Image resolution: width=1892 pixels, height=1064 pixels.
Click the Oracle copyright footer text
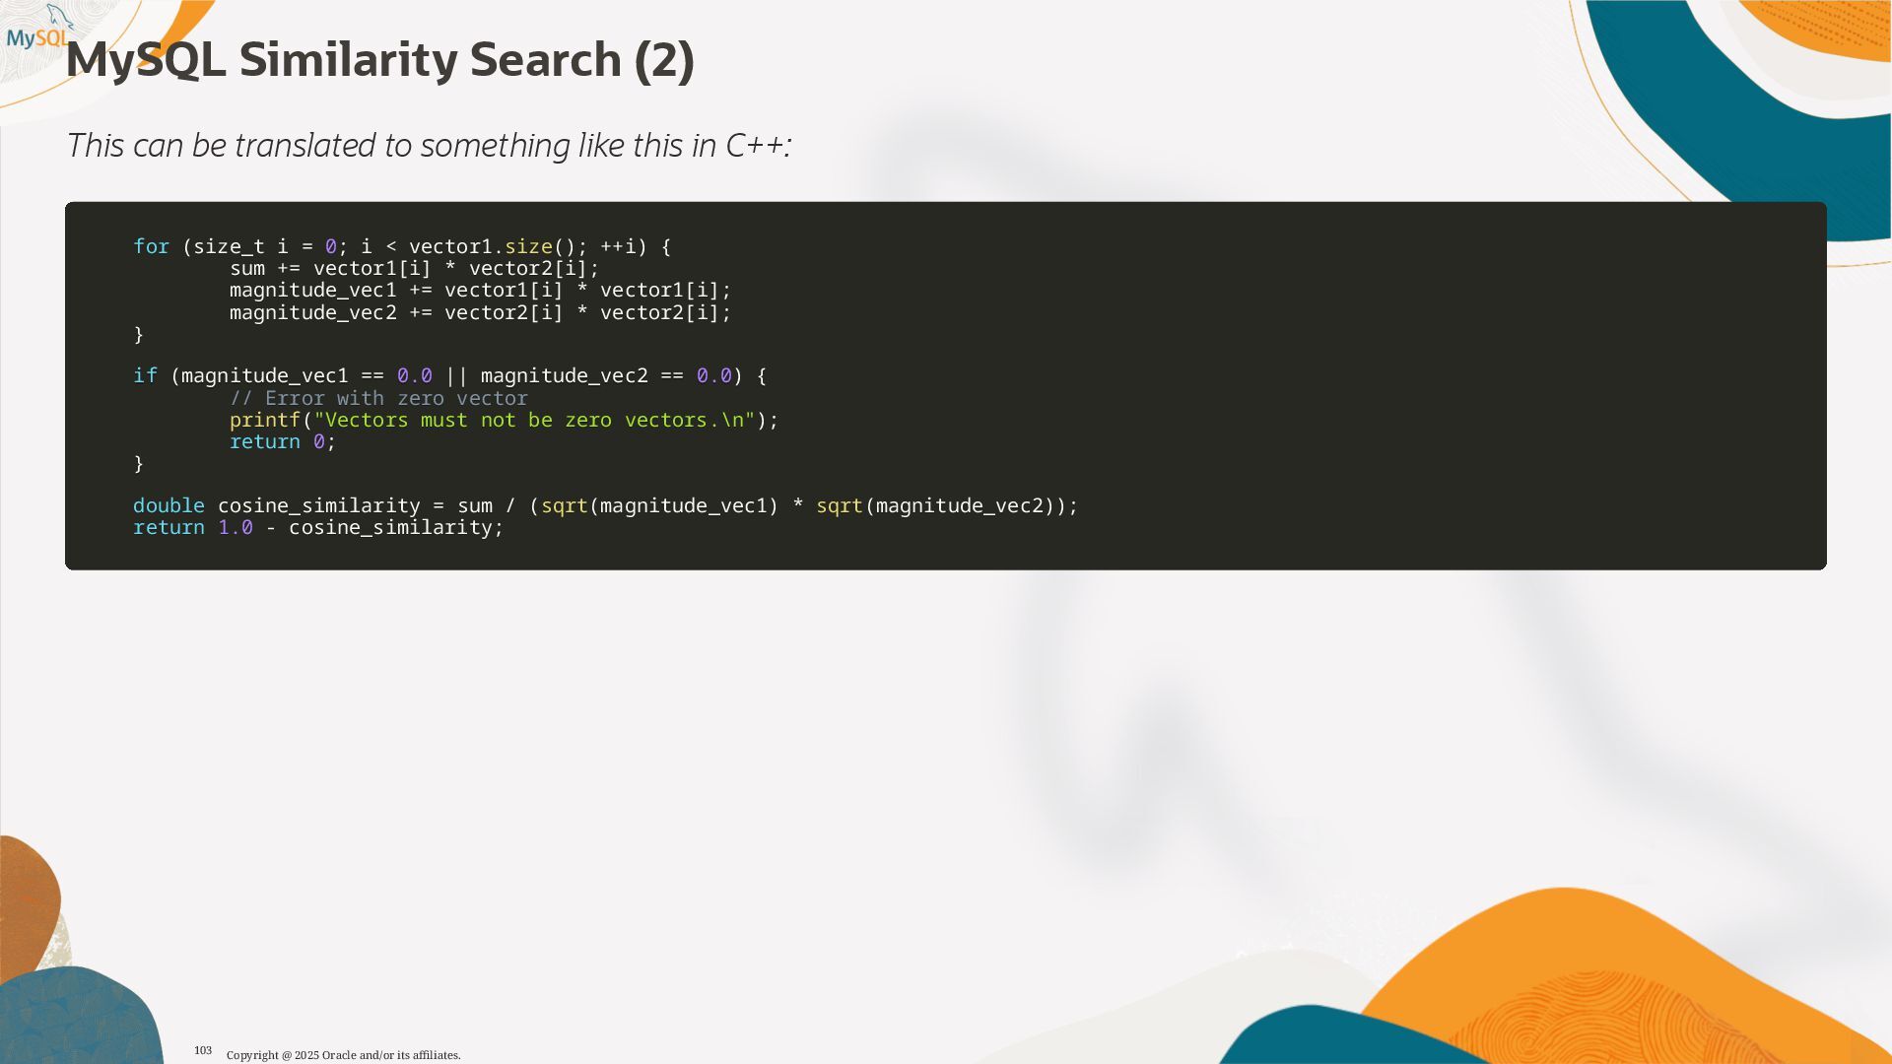[x=343, y=1055]
